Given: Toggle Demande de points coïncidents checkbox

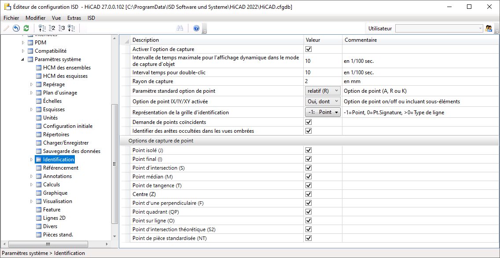Looking at the screenshot, I should tap(309, 122).
